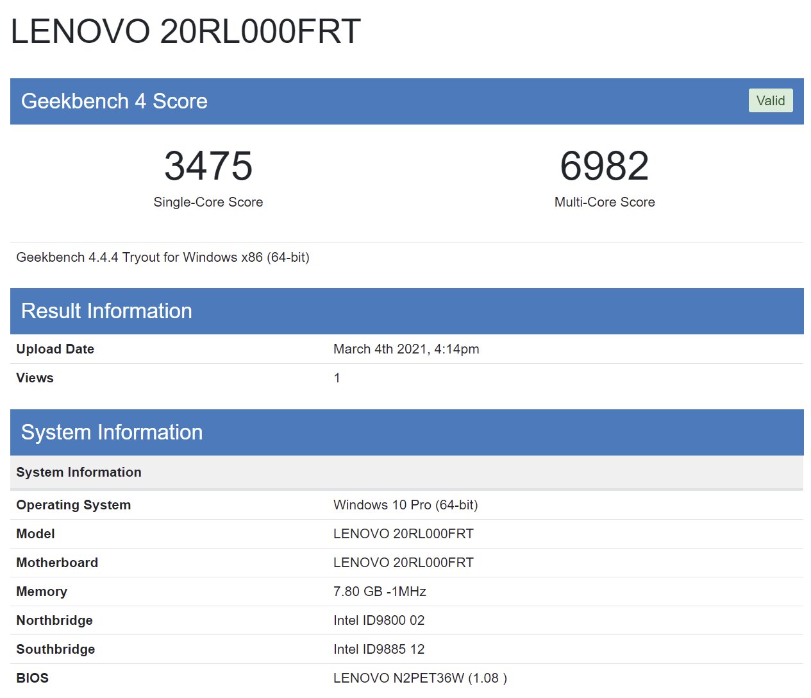The image size is (811, 698).
Task: Click the Operating System label
Action: tap(74, 505)
